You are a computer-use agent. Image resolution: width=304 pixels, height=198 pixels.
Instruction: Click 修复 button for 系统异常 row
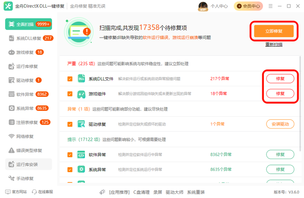280,169
